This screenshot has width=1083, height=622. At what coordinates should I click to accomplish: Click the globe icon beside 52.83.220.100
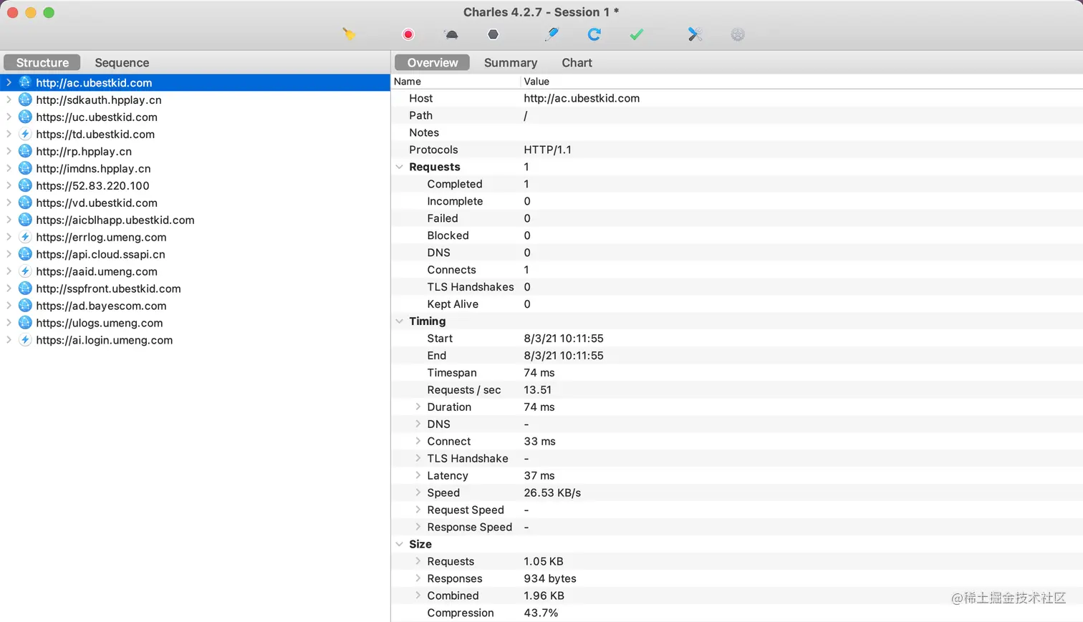click(25, 185)
